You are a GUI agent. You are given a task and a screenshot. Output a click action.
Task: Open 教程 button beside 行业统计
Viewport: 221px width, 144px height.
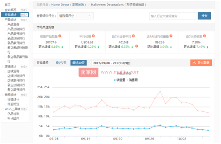coord(24,15)
